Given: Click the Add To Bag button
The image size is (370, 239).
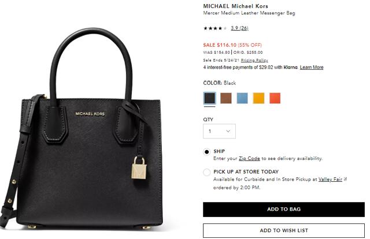Looking at the screenshot, I should coord(284,209).
